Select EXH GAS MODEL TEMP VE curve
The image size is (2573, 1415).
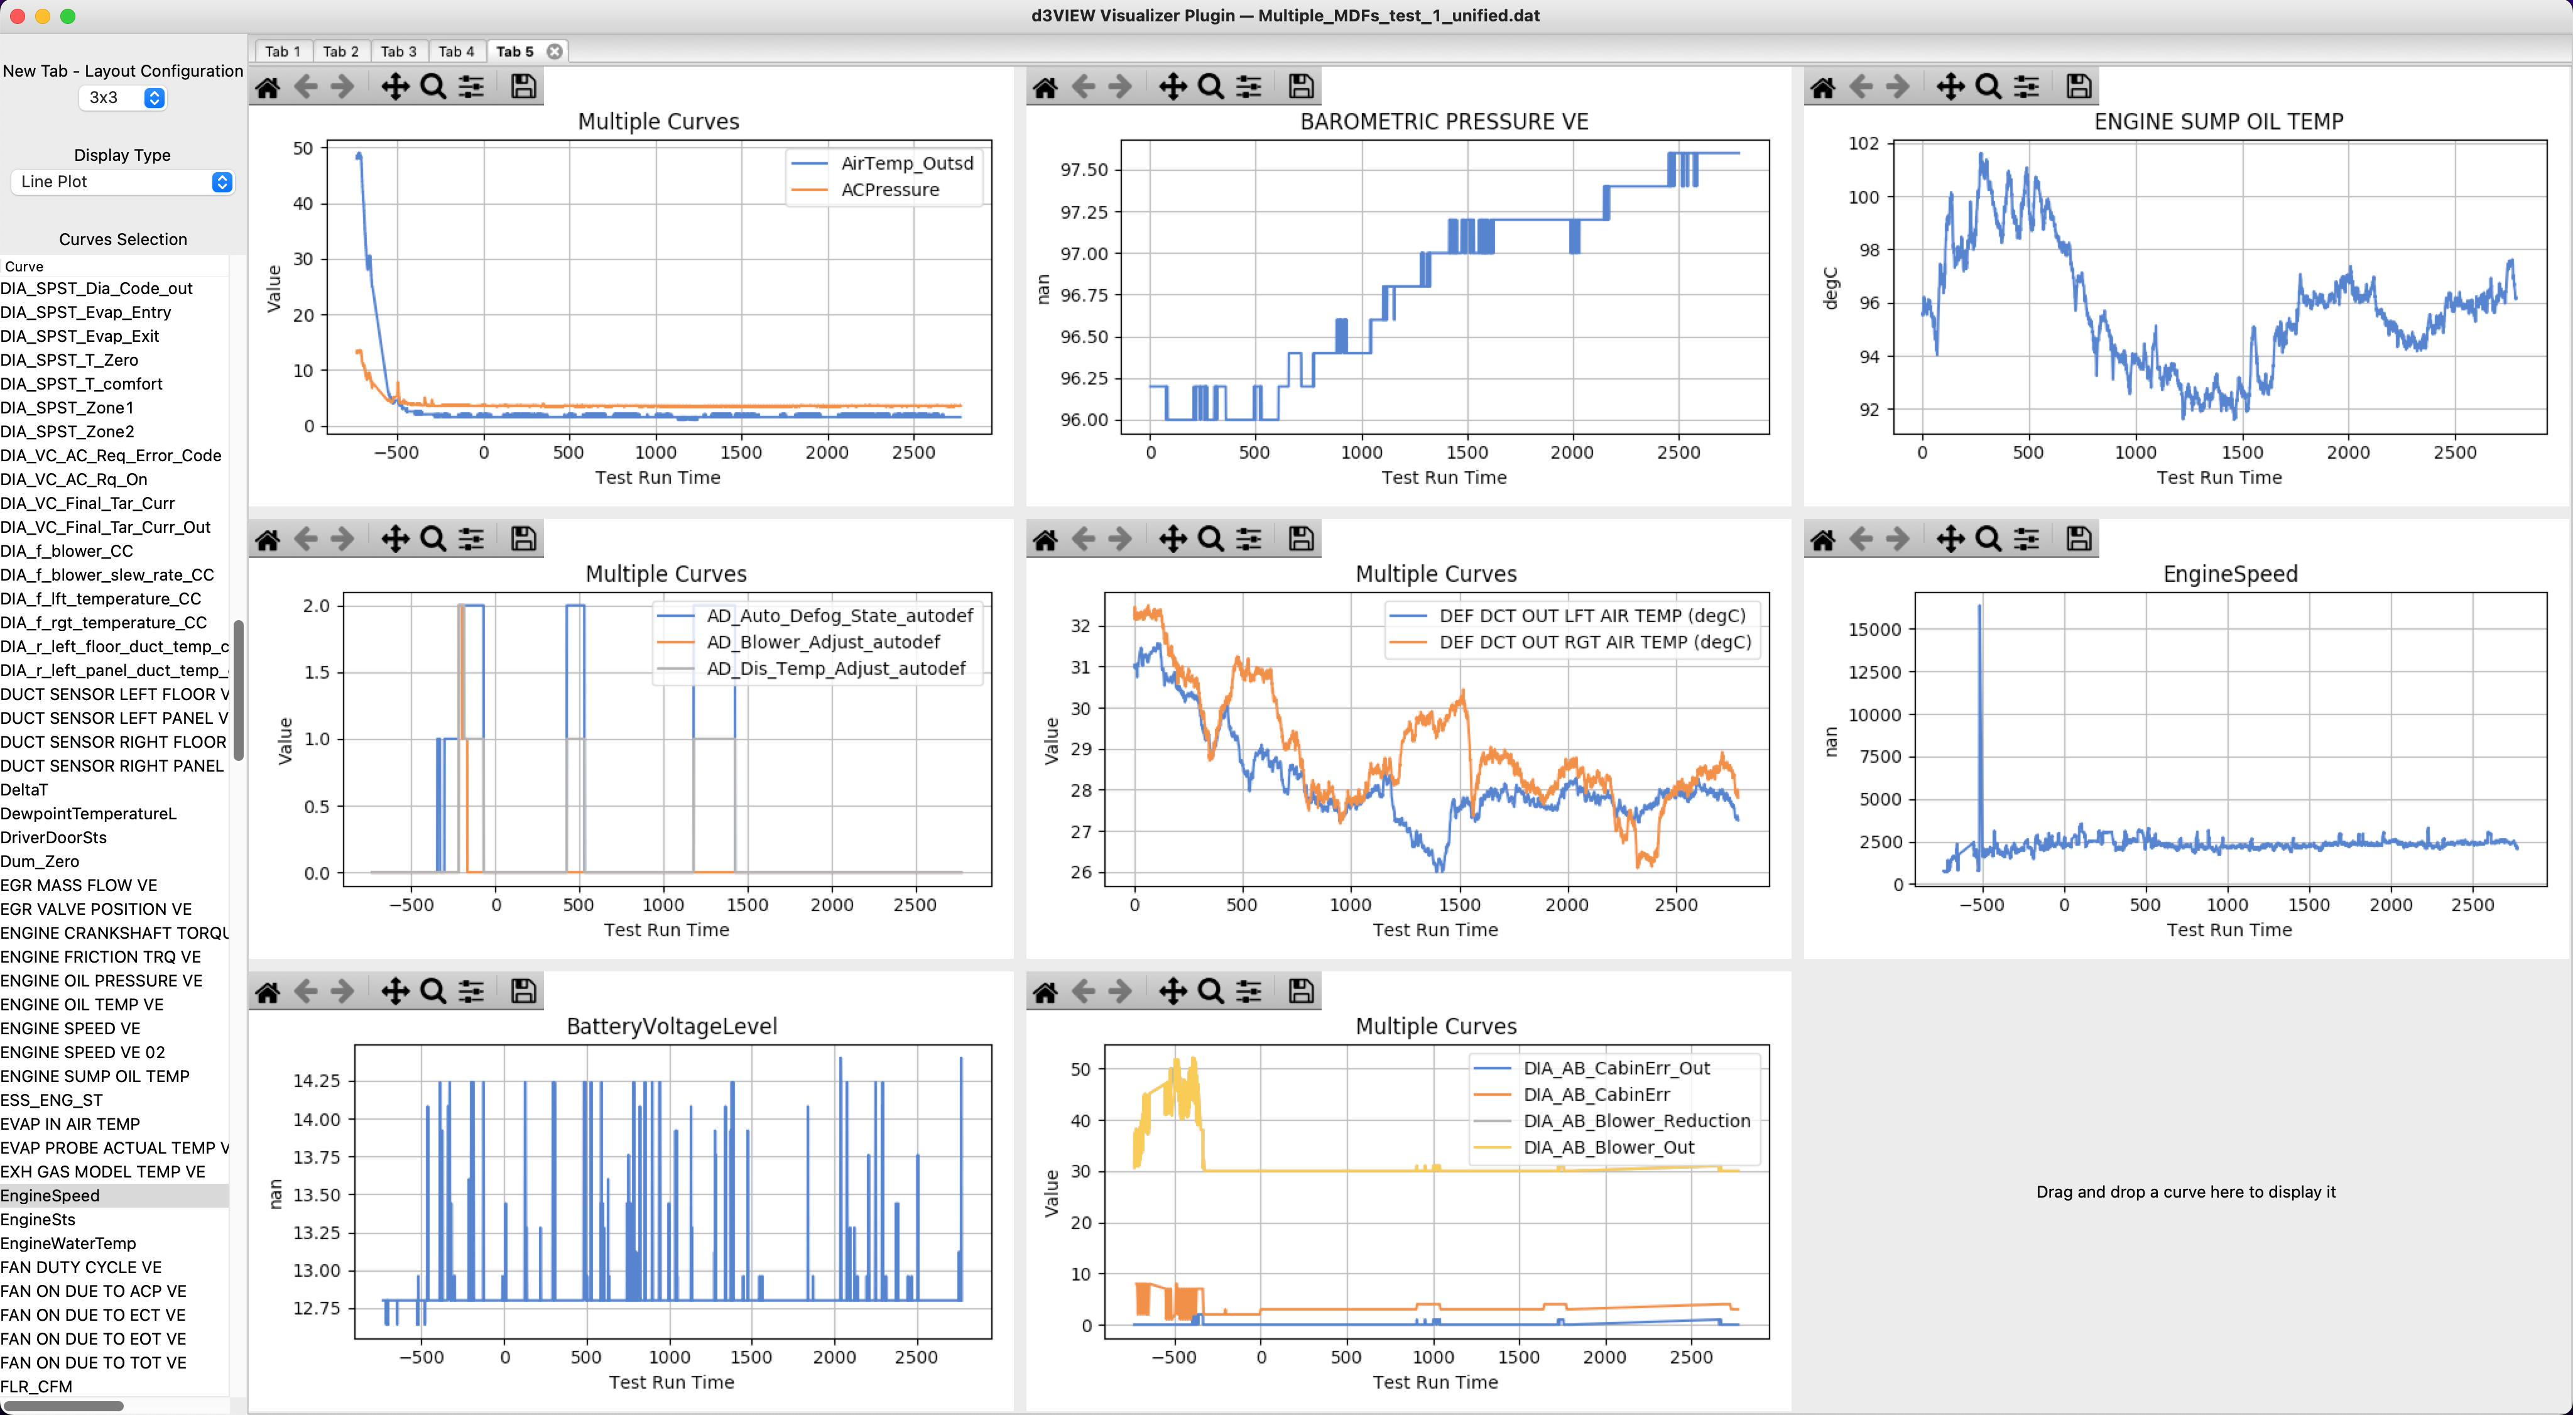coord(114,1171)
